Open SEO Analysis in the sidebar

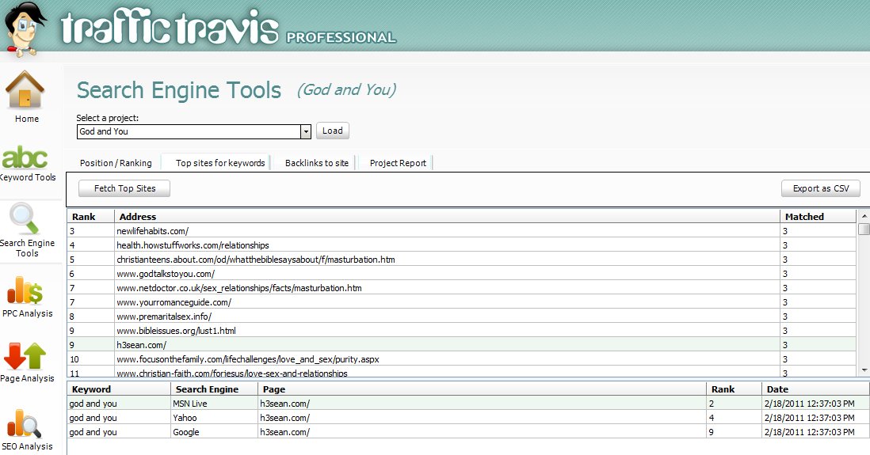coord(25,423)
